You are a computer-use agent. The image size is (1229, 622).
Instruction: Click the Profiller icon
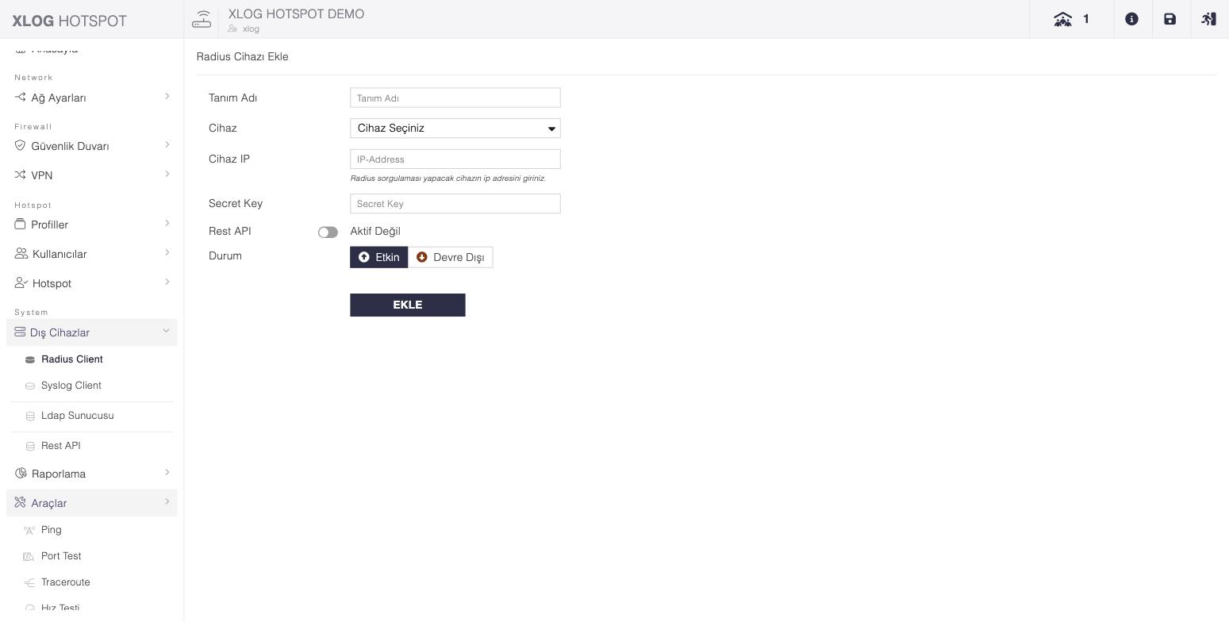click(x=21, y=224)
